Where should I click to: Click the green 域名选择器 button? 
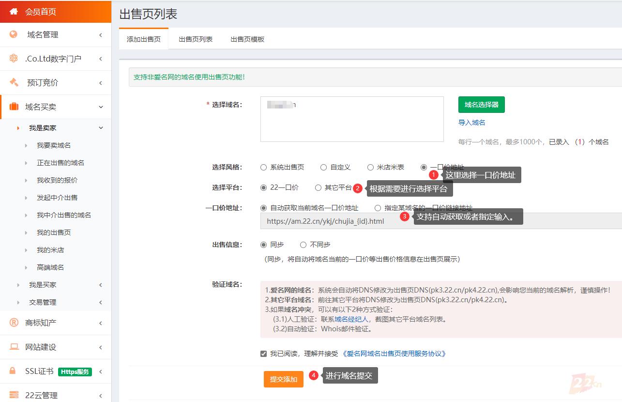481,105
